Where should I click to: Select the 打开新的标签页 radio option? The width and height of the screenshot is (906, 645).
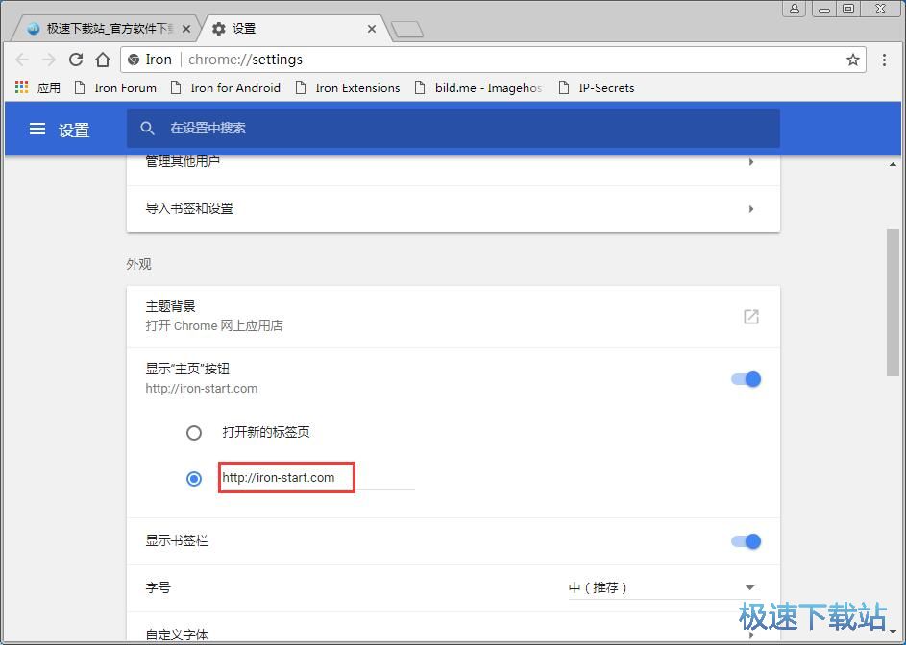pyautogui.click(x=194, y=432)
